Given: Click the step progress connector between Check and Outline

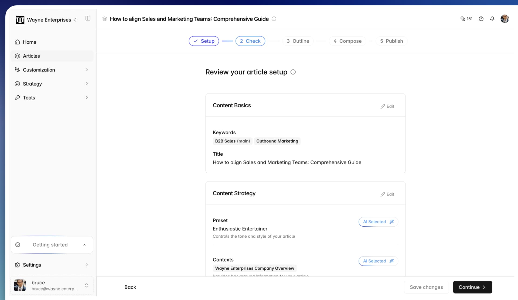Looking at the screenshot, I should pos(274,41).
